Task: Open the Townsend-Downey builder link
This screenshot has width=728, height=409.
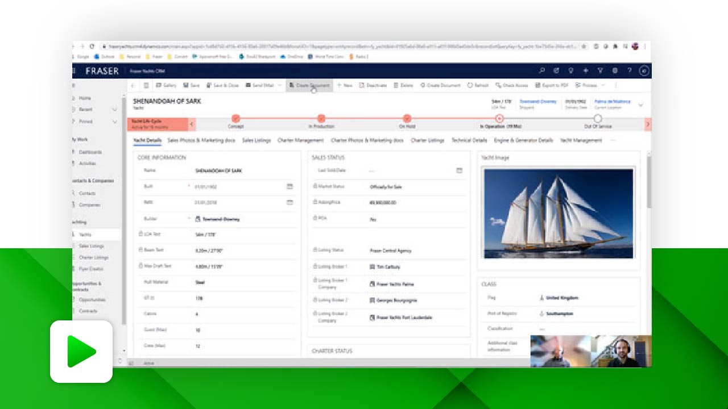Action: [x=221, y=219]
